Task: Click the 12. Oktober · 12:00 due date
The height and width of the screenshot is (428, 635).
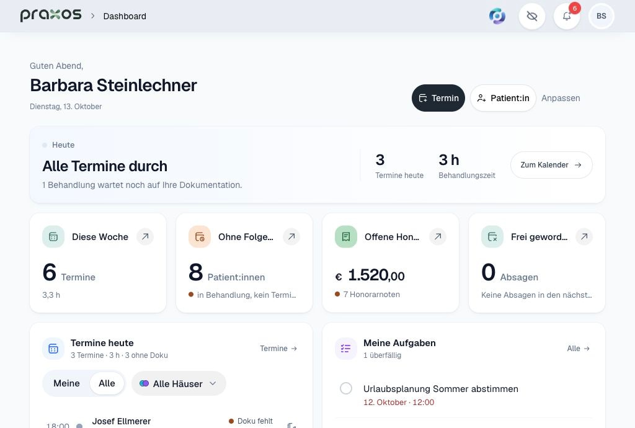Action: coord(399,402)
